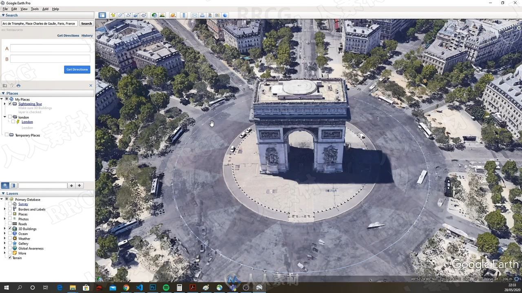This screenshot has width=522, height=293.
Task: Click the Get Directions link above fields
Action: coord(68,35)
